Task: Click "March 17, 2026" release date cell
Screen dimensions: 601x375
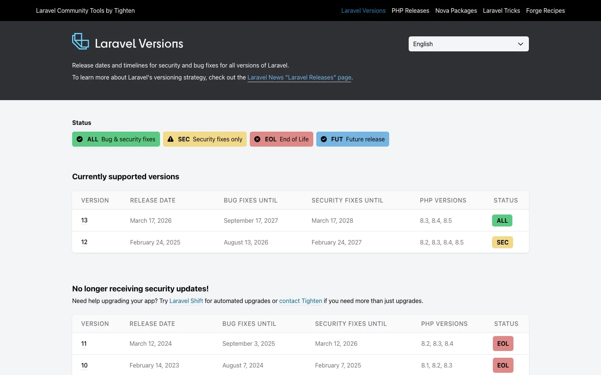Action: coord(151,220)
